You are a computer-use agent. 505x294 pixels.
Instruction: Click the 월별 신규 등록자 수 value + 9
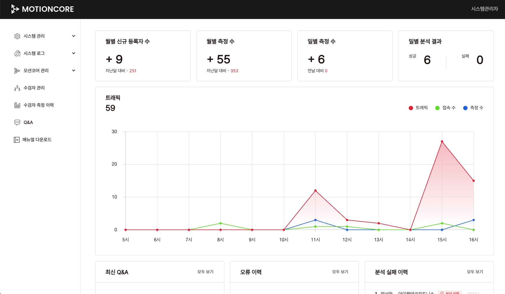pyautogui.click(x=114, y=59)
